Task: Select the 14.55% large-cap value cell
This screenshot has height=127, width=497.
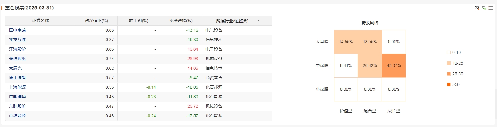Action: click(x=346, y=42)
